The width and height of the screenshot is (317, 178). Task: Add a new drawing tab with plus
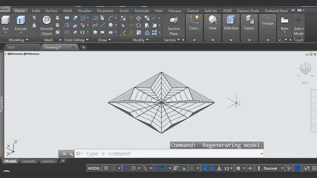click(x=83, y=47)
